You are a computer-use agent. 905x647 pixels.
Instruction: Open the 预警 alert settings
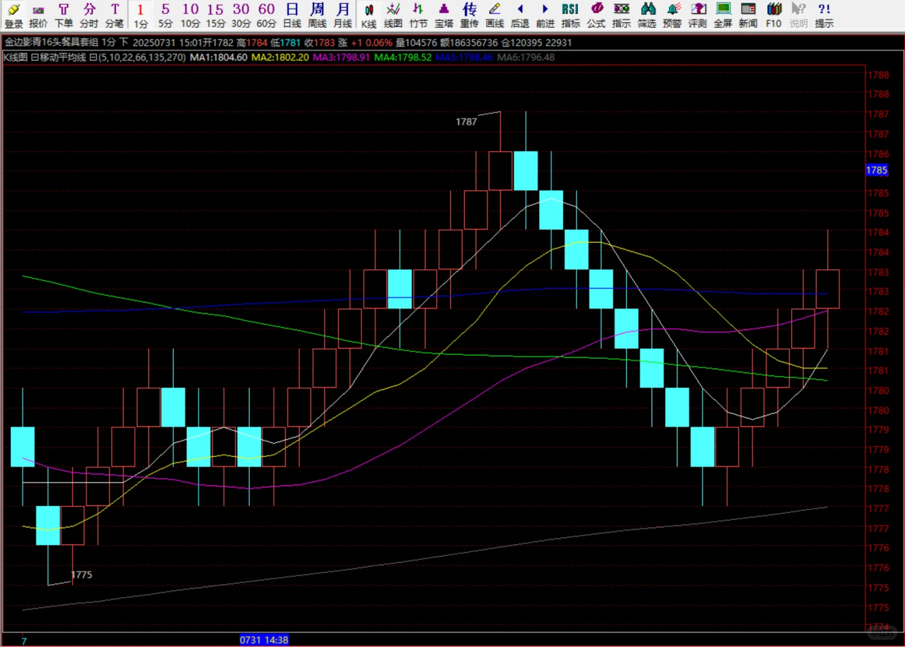(672, 16)
